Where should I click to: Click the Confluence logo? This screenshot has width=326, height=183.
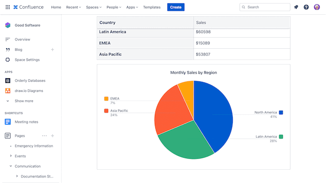(x=29, y=7)
